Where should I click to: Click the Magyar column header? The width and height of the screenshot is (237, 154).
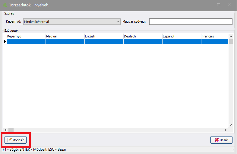(65, 36)
